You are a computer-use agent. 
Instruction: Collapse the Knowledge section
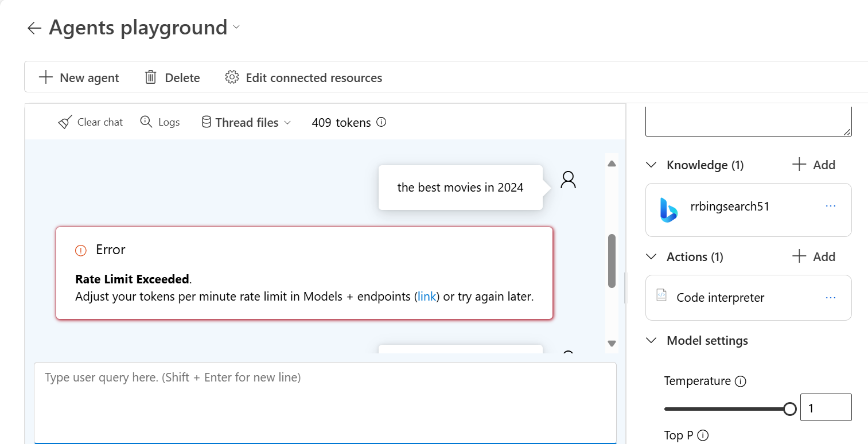pos(651,165)
